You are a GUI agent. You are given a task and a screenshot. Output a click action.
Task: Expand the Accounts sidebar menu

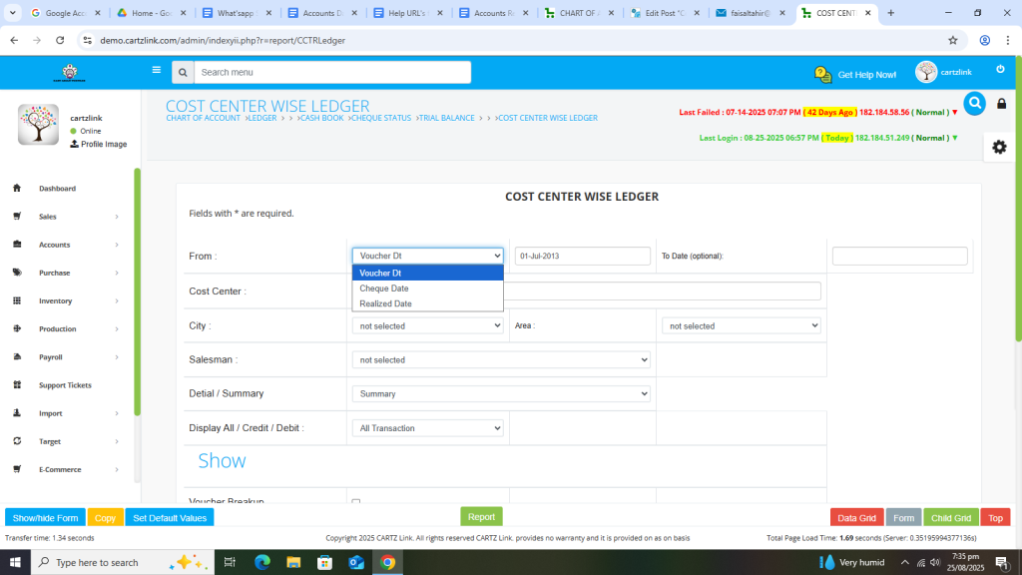pos(55,245)
